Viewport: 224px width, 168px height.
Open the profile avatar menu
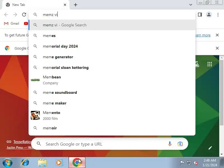(209, 15)
